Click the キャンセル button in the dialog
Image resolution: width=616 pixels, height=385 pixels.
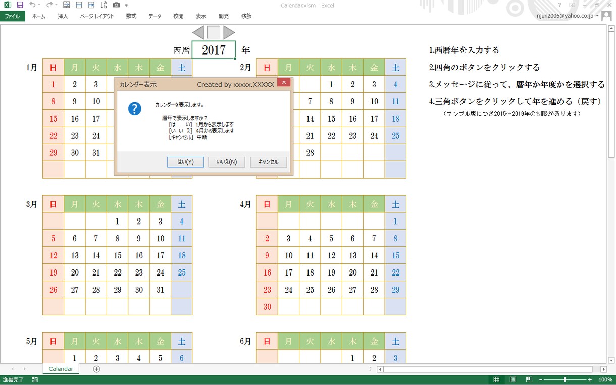click(x=268, y=162)
